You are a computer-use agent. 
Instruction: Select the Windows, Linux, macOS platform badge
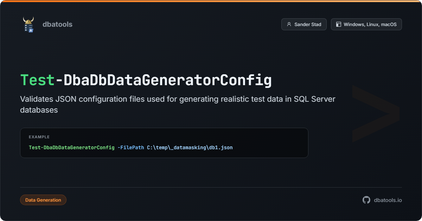click(x=366, y=24)
